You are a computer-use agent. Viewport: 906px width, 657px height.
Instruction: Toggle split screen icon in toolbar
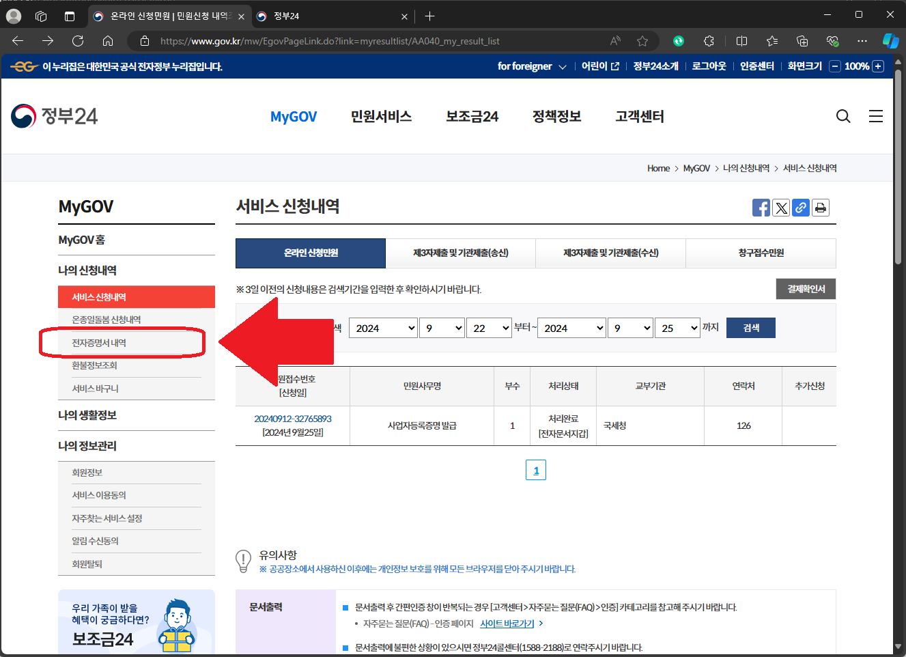pyautogui.click(x=741, y=41)
